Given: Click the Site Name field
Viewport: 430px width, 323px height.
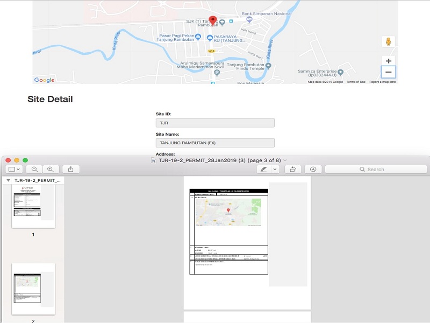Looking at the screenshot, I should (x=215, y=143).
